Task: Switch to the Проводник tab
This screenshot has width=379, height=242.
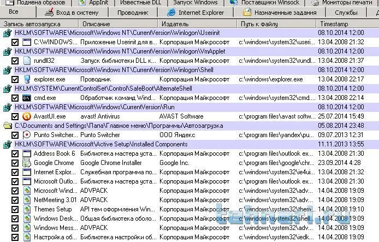Action: click(133, 13)
